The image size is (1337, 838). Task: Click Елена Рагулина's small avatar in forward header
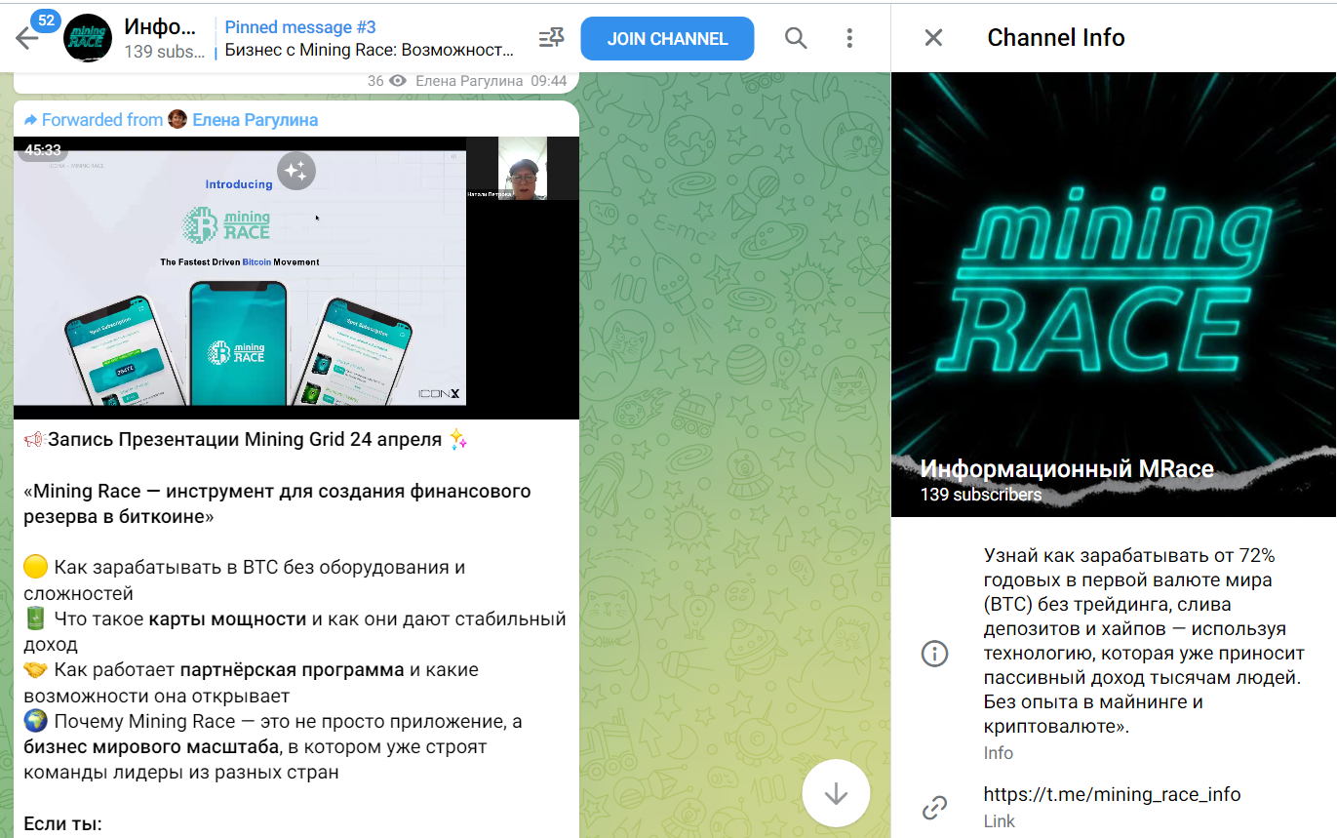pos(177,119)
